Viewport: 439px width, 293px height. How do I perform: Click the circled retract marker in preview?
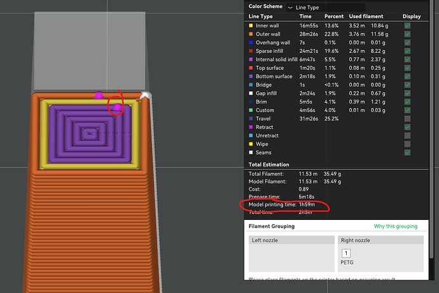[x=117, y=107]
